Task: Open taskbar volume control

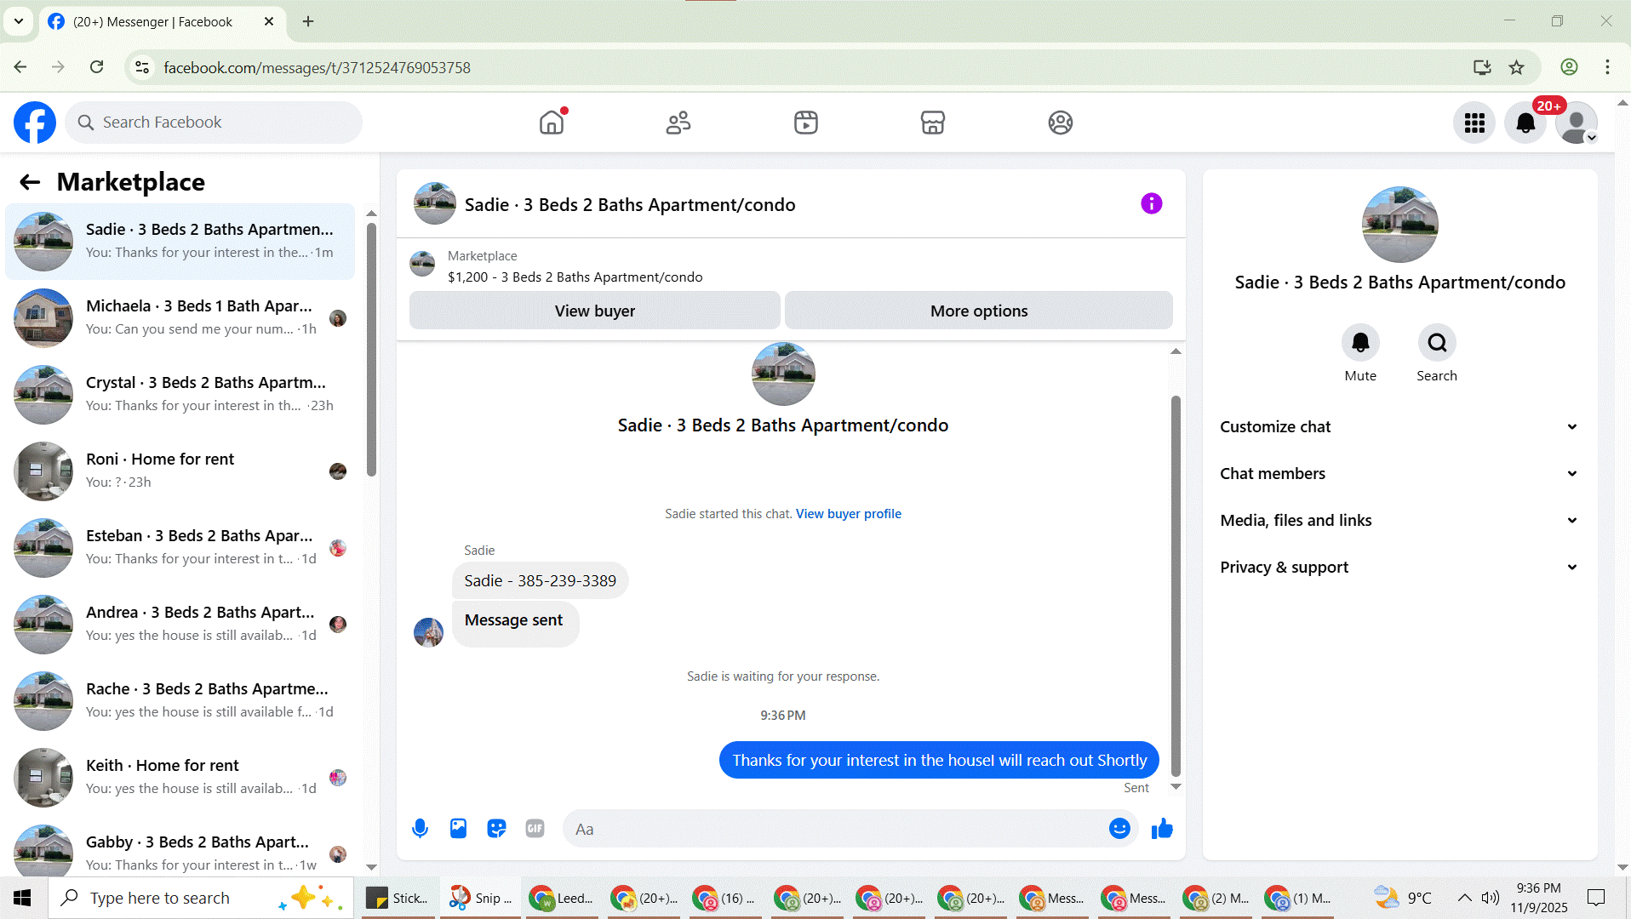Action: coord(1490,898)
